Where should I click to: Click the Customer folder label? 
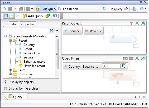[x=25, y=74]
